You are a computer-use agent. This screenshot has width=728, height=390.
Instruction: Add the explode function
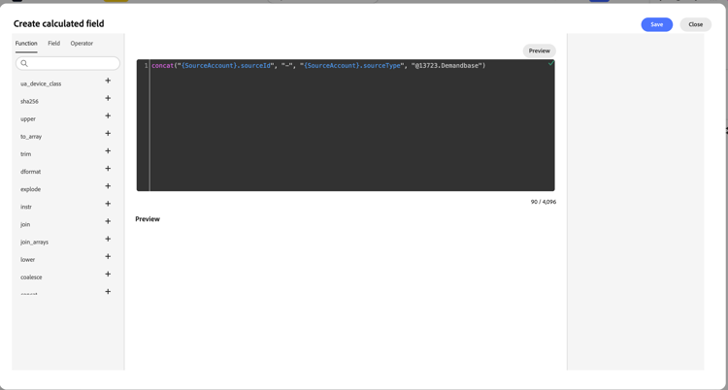point(108,186)
